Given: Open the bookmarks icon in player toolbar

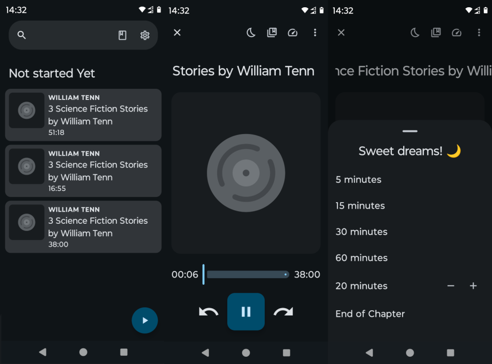Looking at the screenshot, I should coord(272,33).
